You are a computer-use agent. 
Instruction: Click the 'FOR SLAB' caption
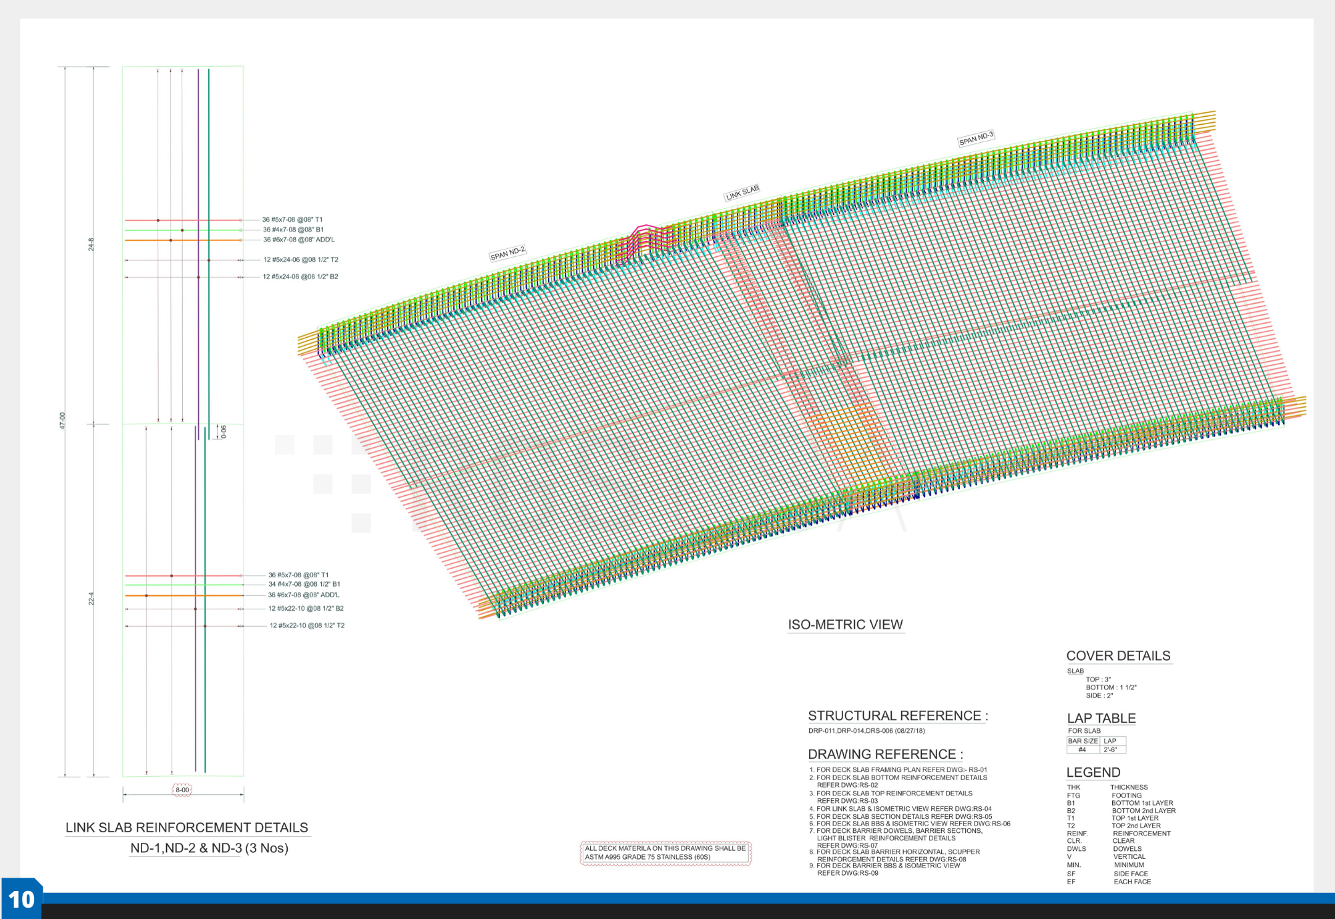point(1084,731)
